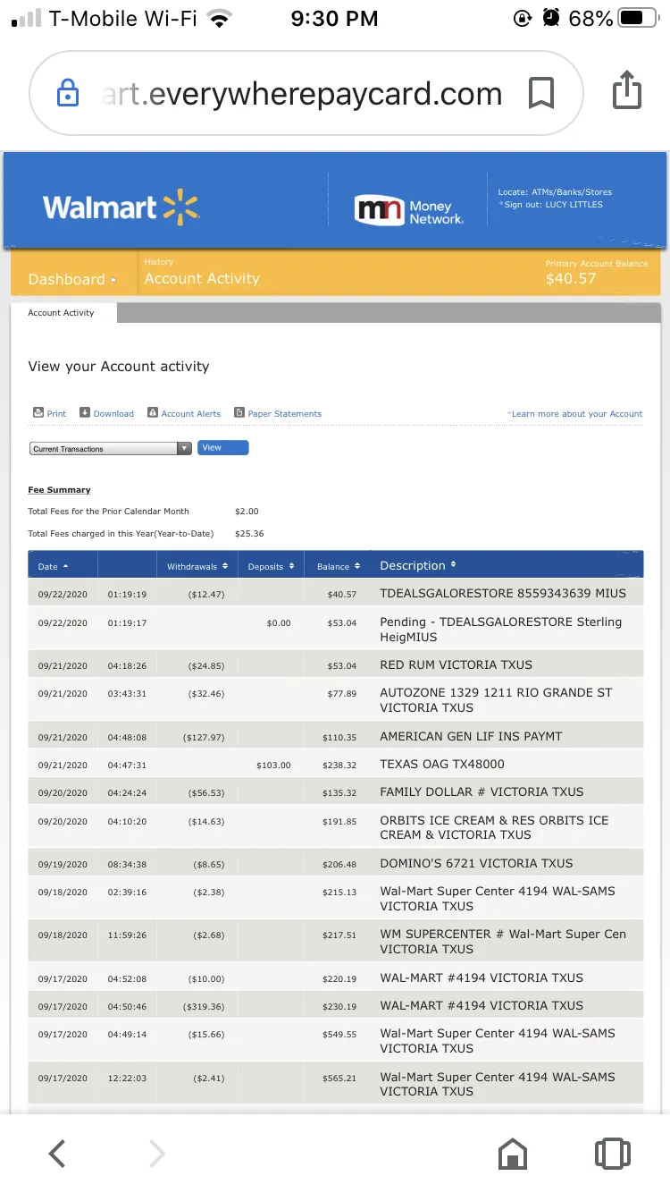Click the Download icon
The image size is (670, 1193).
coord(85,413)
